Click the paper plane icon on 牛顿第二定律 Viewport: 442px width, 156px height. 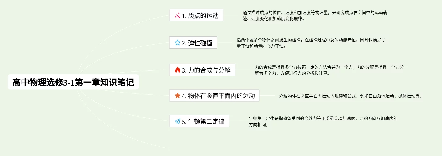tap(177, 121)
